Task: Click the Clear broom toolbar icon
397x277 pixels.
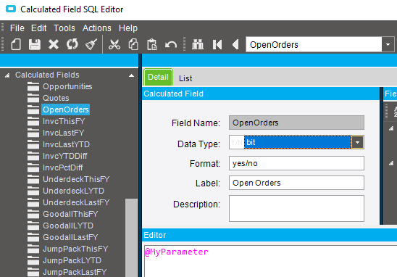Action: (x=91, y=45)
